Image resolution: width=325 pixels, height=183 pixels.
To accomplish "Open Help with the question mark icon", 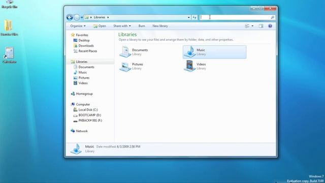I will 270,26.
